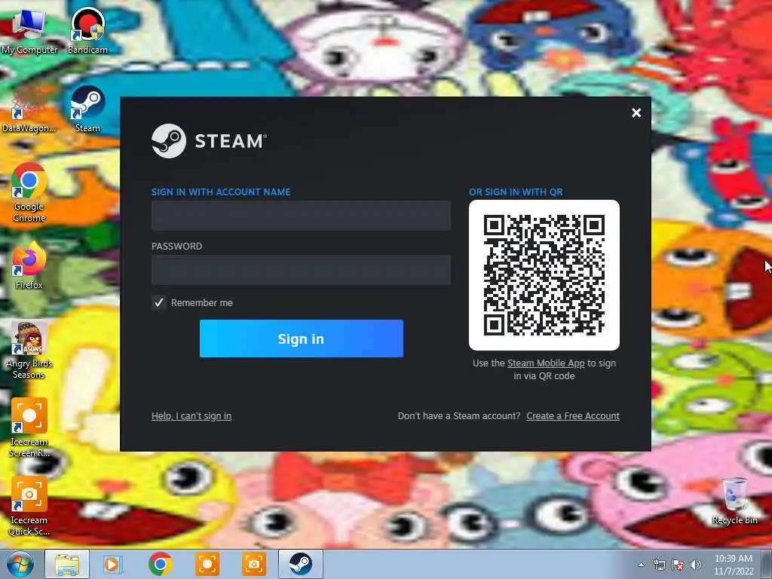Click the PASSWORD label
The width and height of the screenshot is (772, 579).
[x=176, y=247]
